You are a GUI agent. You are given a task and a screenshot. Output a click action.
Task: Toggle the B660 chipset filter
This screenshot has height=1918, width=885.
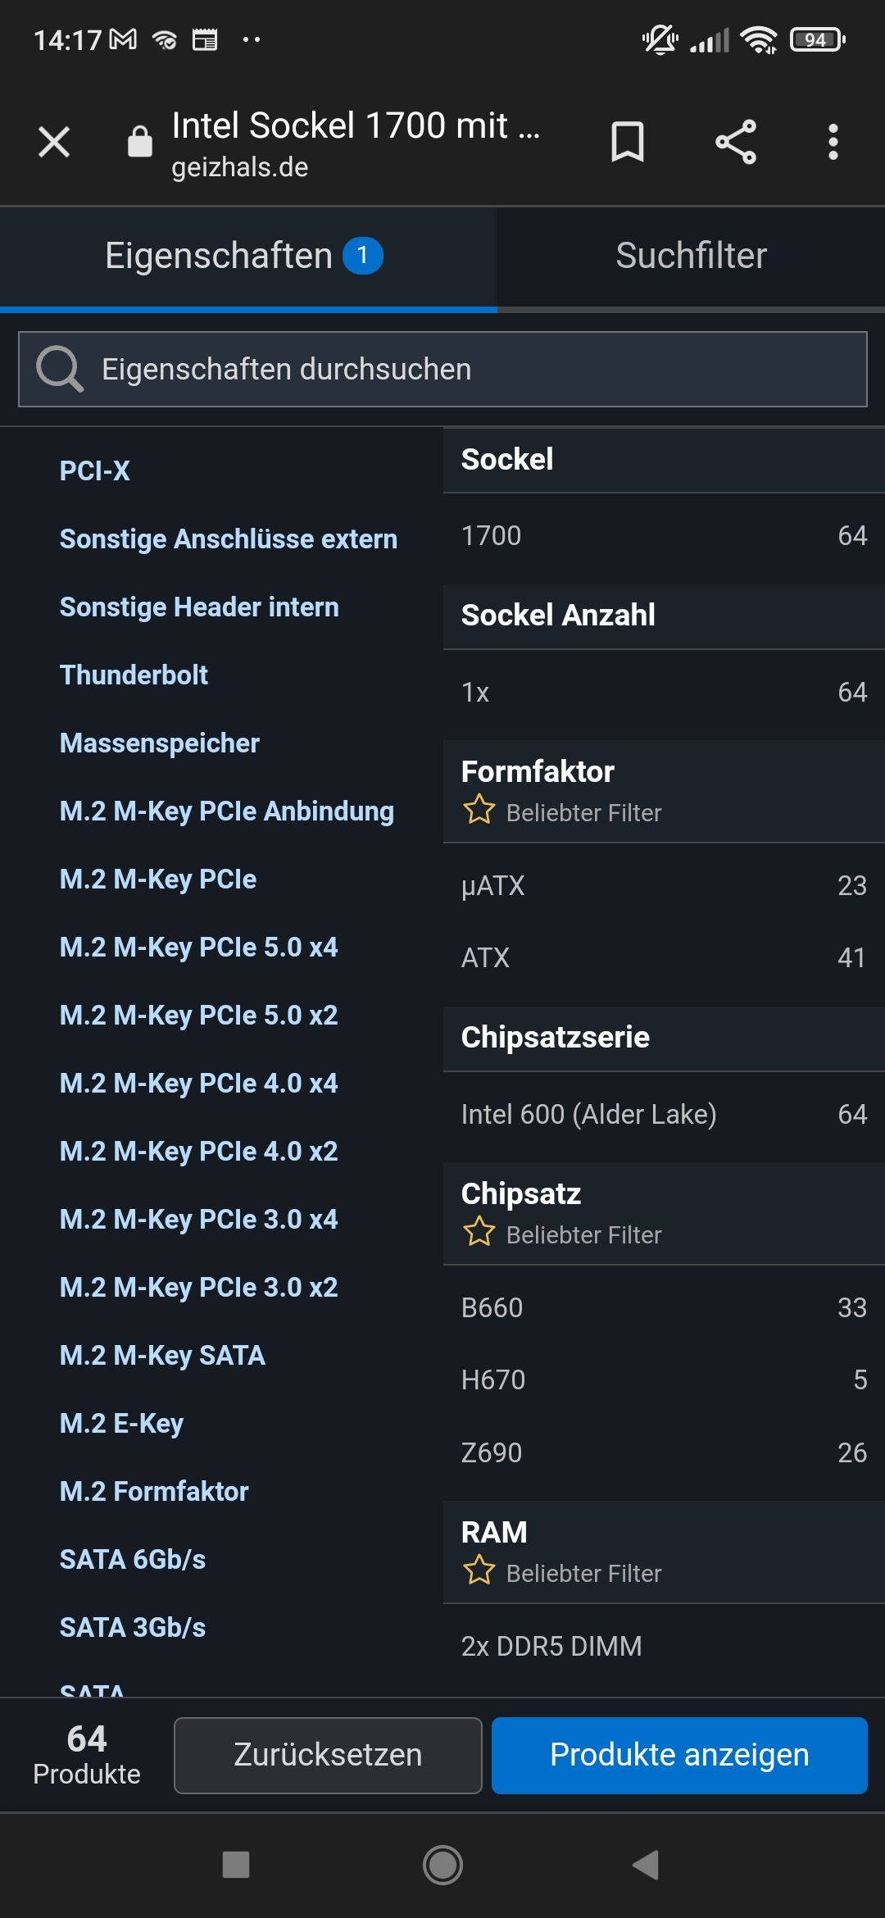664,1308
